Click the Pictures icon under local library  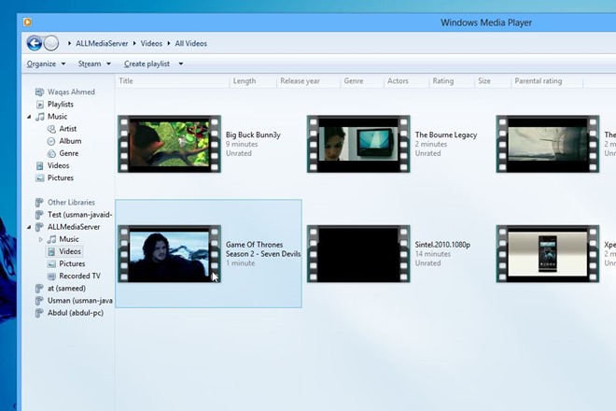click(x=40, y=177)
